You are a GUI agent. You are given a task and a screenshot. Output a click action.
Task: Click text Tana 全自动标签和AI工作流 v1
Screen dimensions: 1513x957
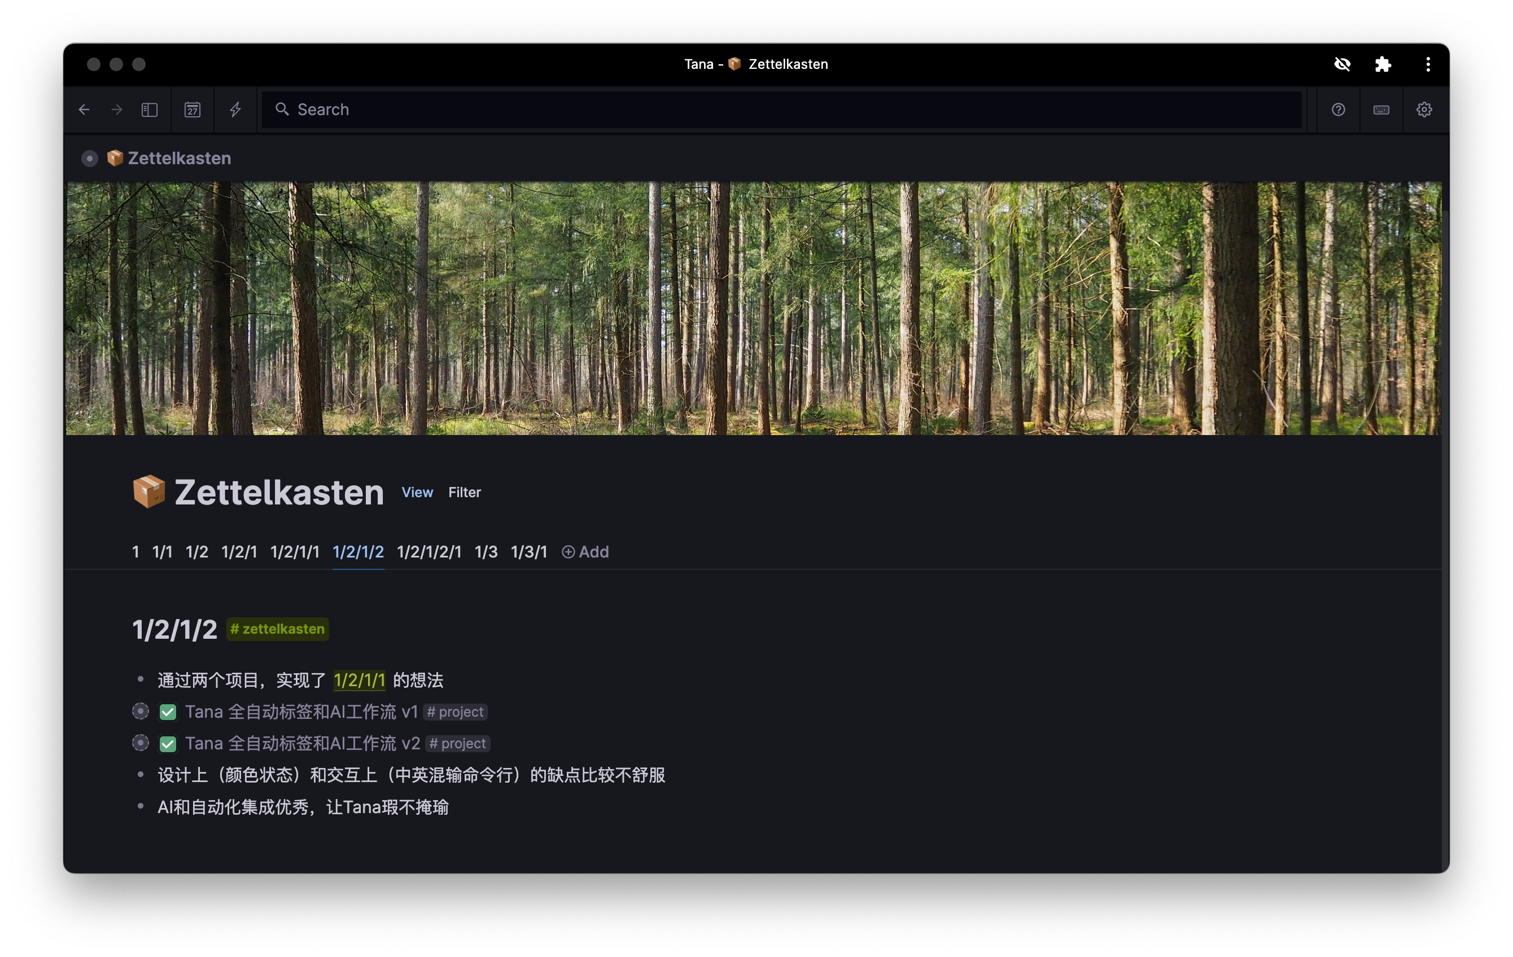(301, 712)
